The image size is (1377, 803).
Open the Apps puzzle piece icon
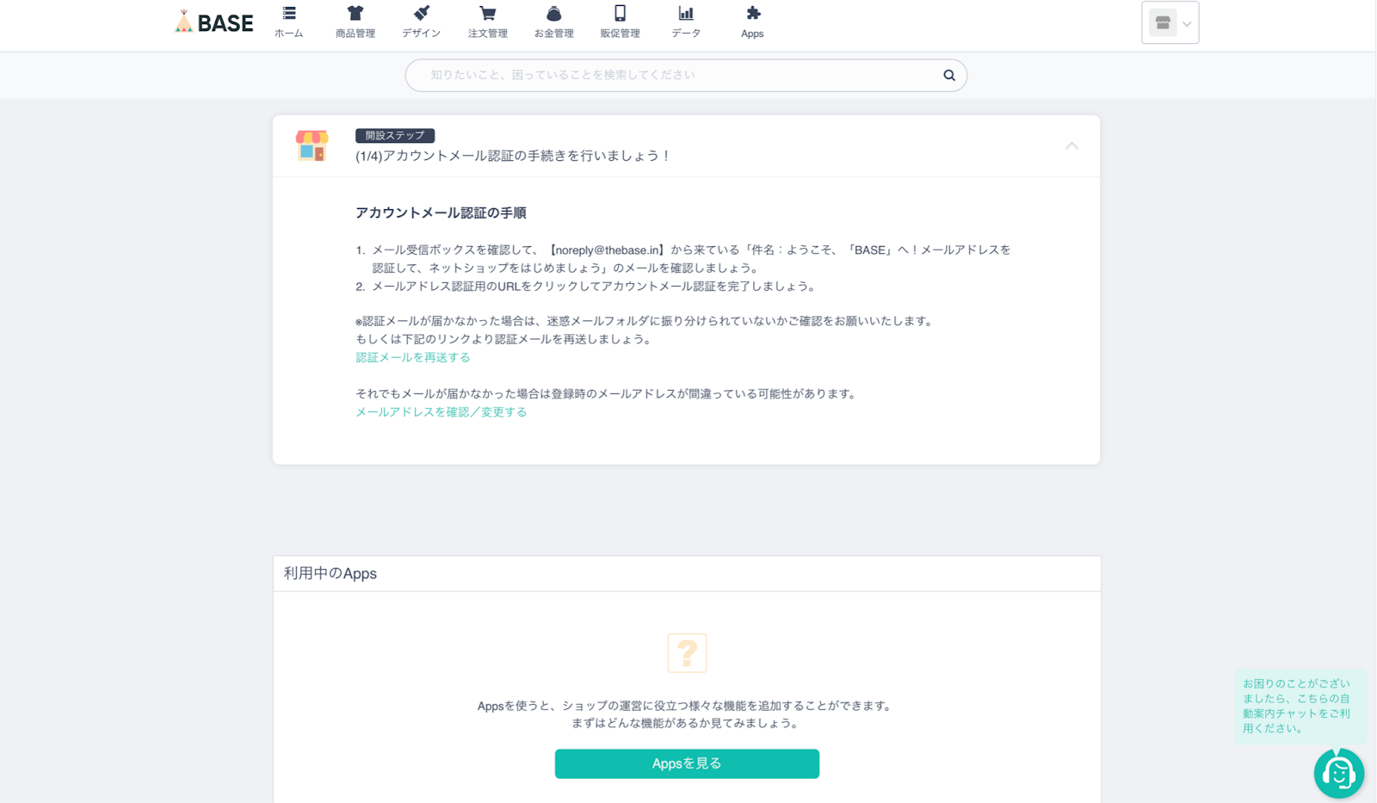pyautogui.click(x=753, y=14)
